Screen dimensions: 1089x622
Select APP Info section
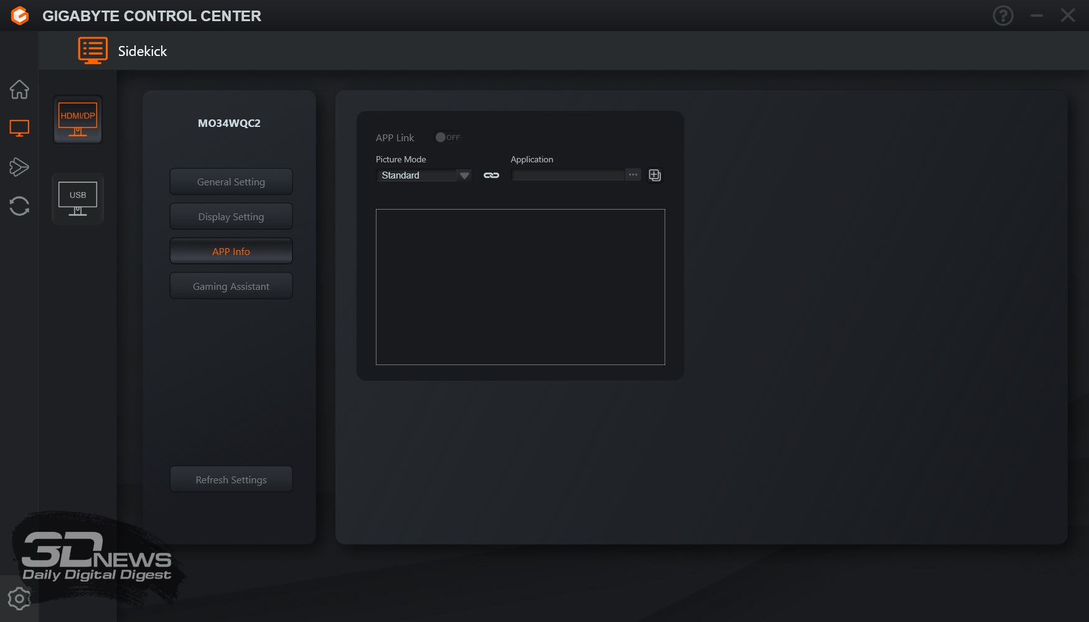pos(231,251)
